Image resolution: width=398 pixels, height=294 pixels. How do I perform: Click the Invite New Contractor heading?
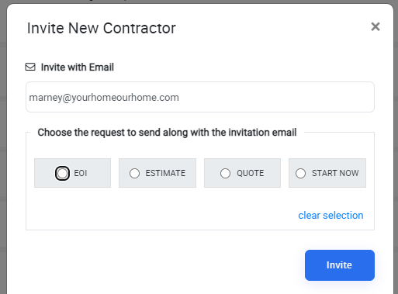(x=102, y=28)
